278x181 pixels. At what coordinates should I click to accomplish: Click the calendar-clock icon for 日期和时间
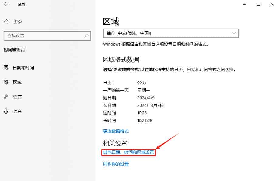pos(6,67)
